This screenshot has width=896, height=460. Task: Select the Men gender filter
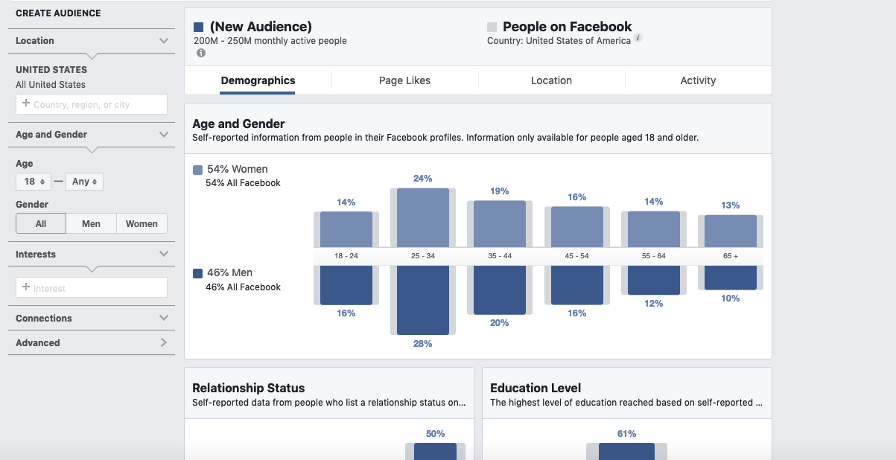pyautogui.click(x=91, y=223)
